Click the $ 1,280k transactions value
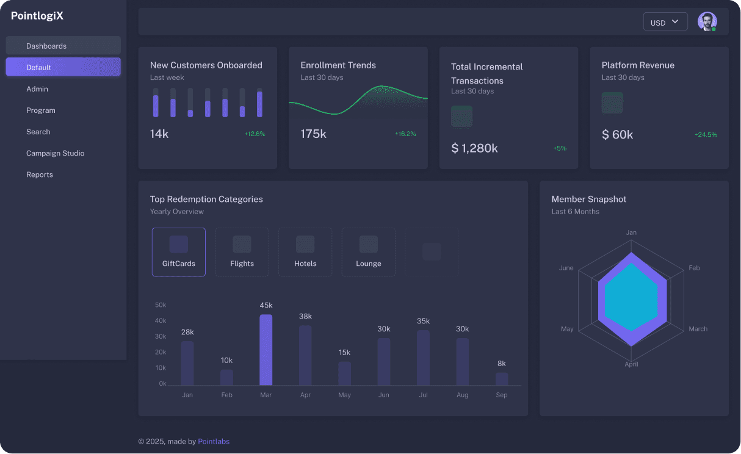The height and width of the screenshot is (454, 741). coord(475,148)
